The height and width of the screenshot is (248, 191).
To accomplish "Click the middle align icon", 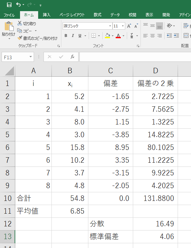I will (x=153, y=26).
